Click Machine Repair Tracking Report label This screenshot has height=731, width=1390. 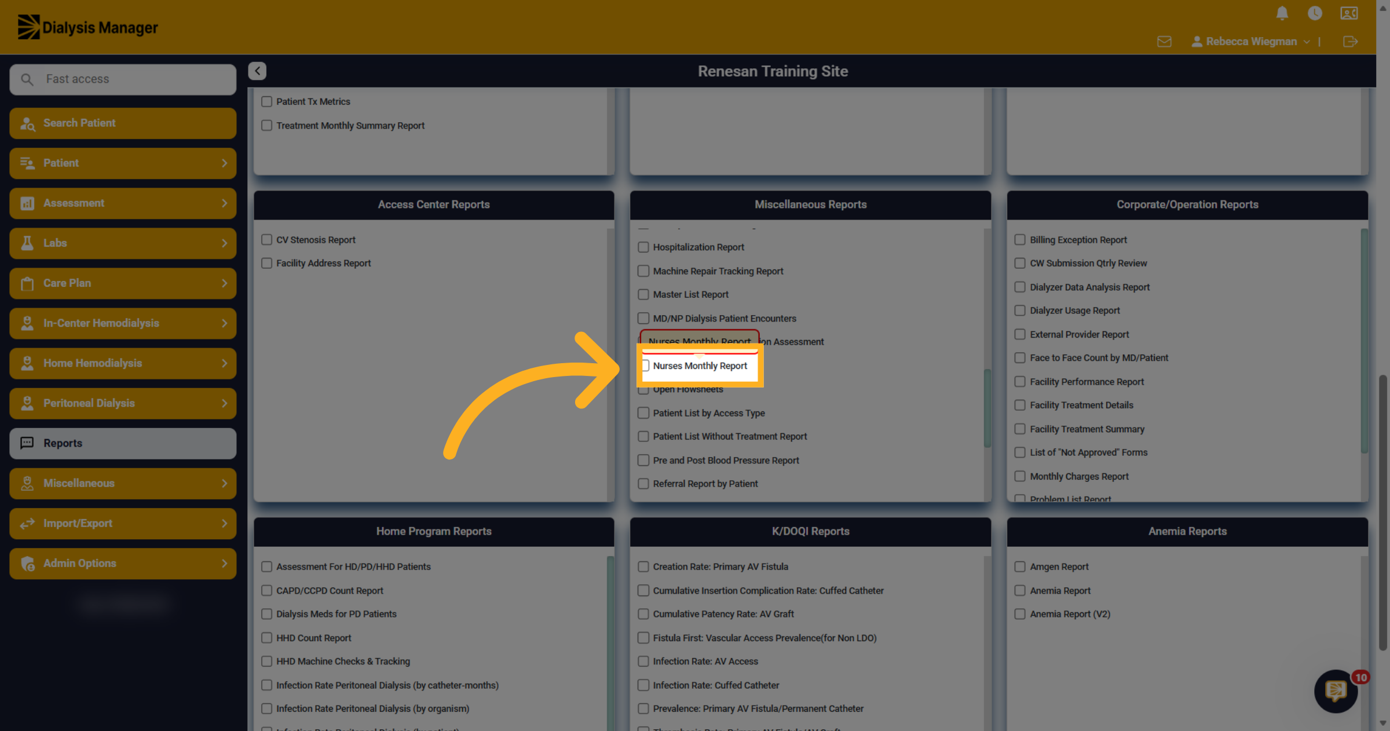pyautogui.click(x=718, y=271)
